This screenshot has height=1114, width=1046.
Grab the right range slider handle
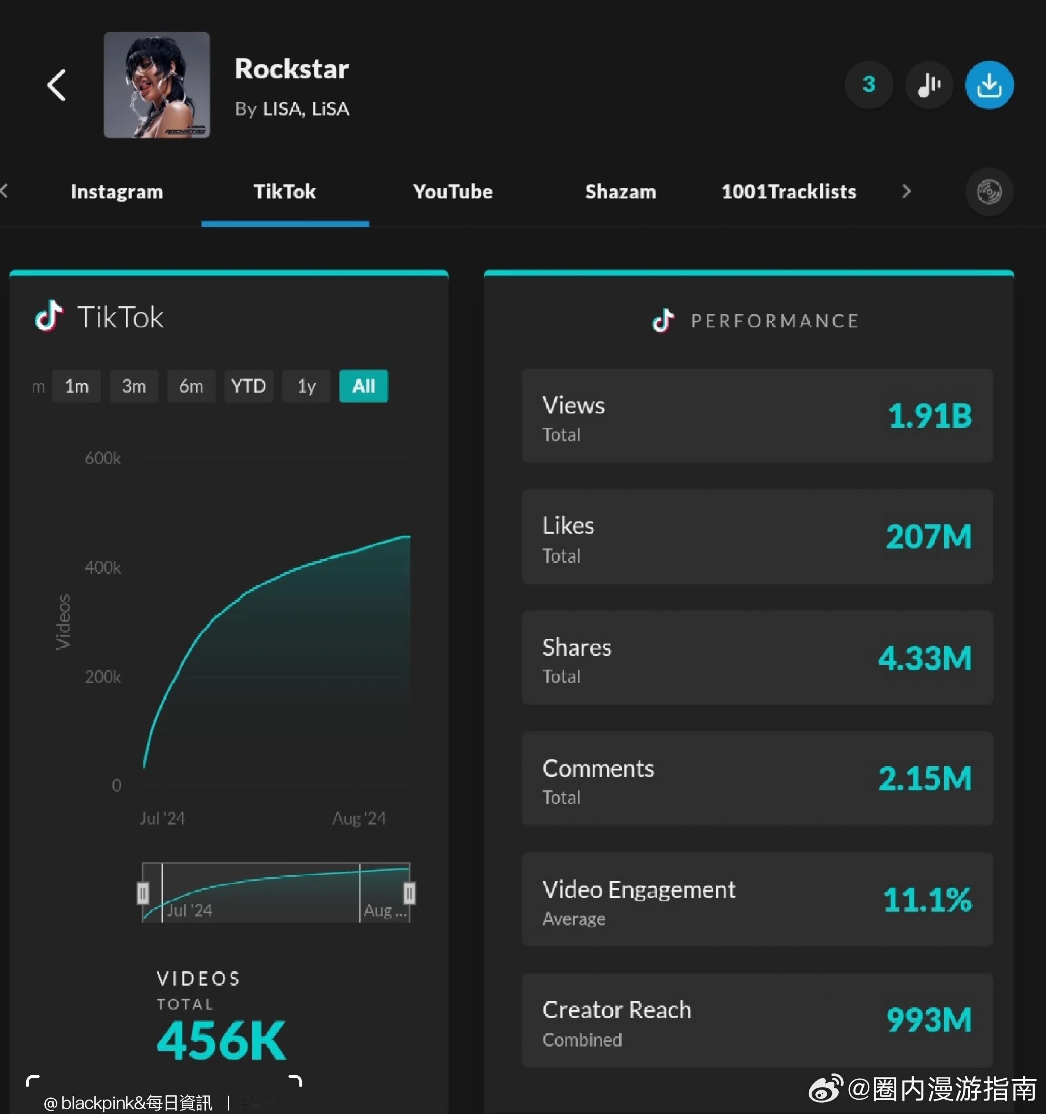[409, 893]
